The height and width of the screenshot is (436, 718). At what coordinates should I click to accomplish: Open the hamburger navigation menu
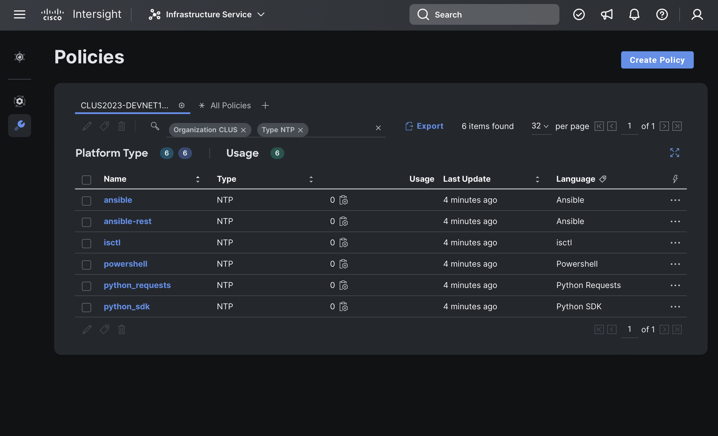click(x=20, y=14)
